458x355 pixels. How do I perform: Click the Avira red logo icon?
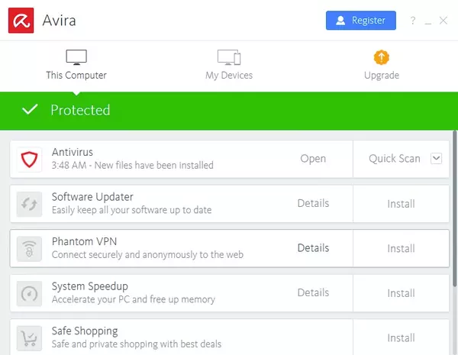point(20,21)
